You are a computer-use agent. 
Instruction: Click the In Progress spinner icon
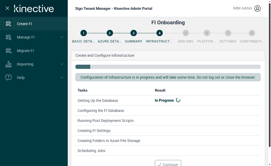pos(178,100)
